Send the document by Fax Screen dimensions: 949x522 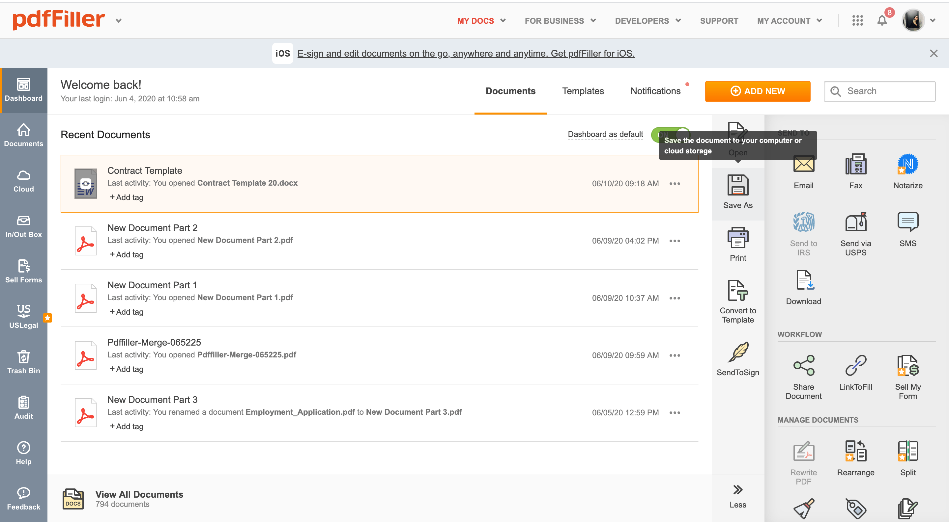(x=855, y=171)
